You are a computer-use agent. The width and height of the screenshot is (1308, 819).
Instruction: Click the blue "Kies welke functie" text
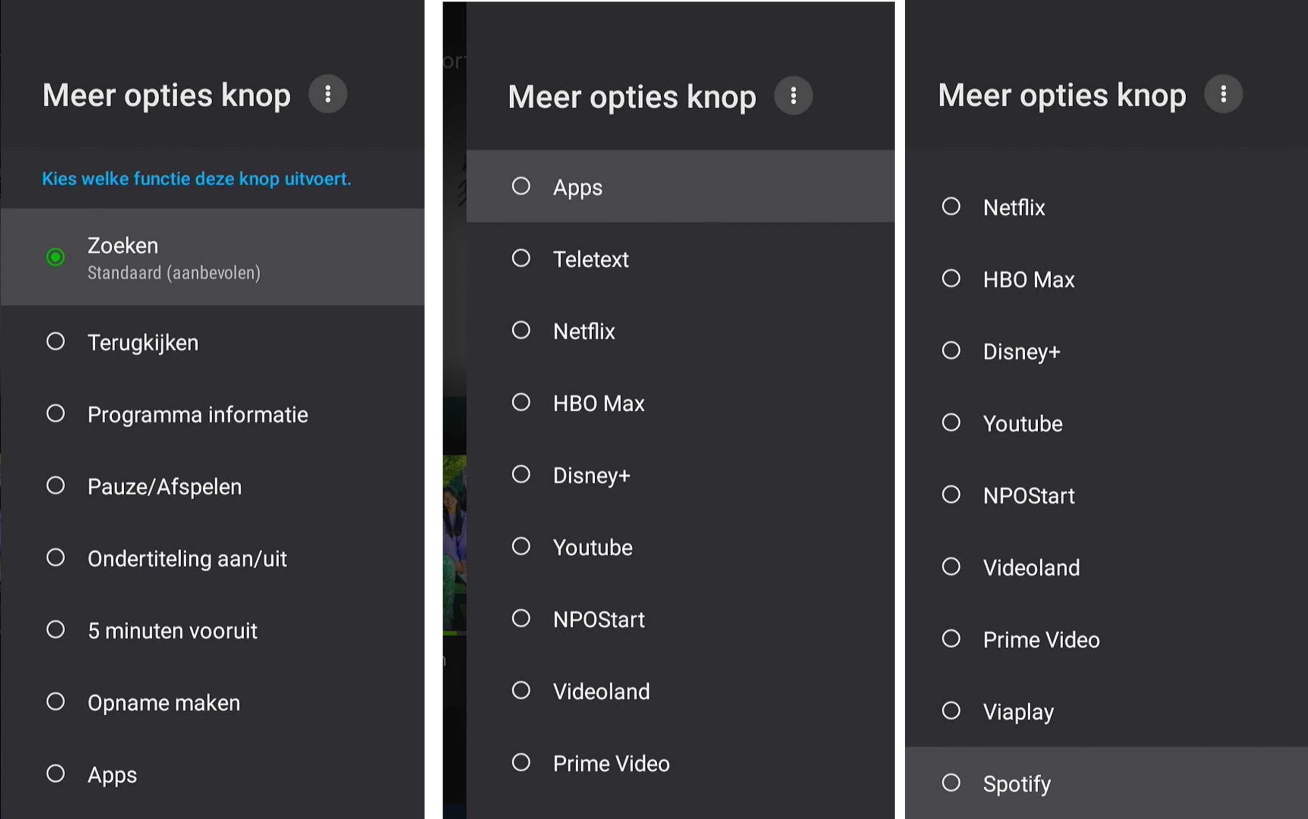pyautogui.click(x=196, y=179)
